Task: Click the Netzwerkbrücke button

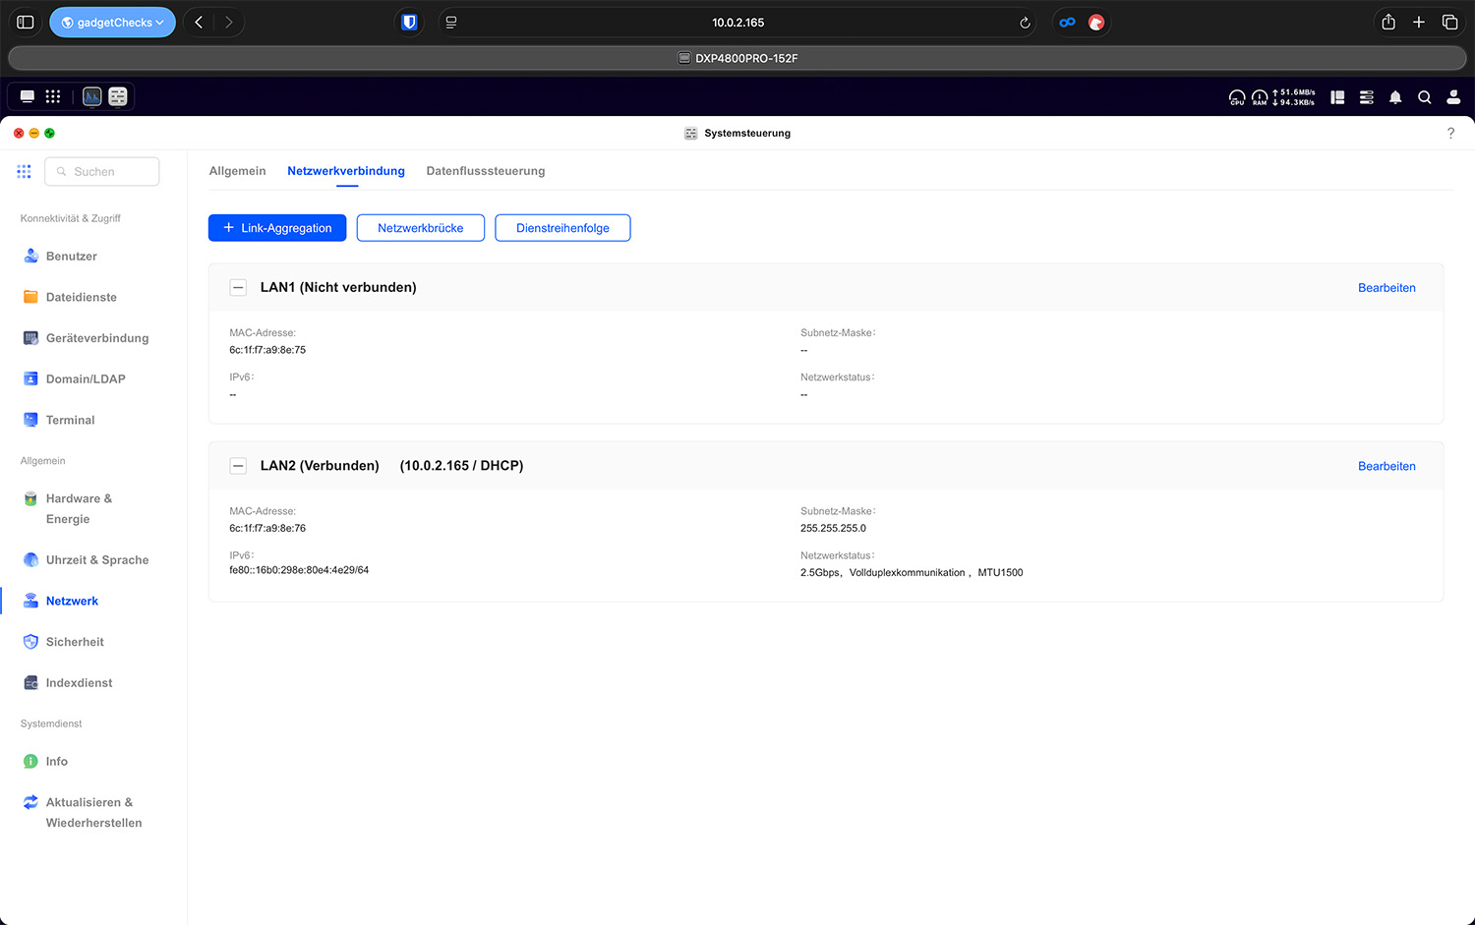Action: pos(420,228)
